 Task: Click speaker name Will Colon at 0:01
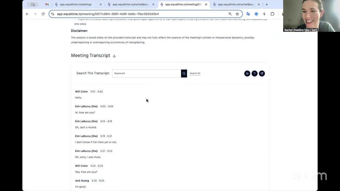(x=81, y=92)
